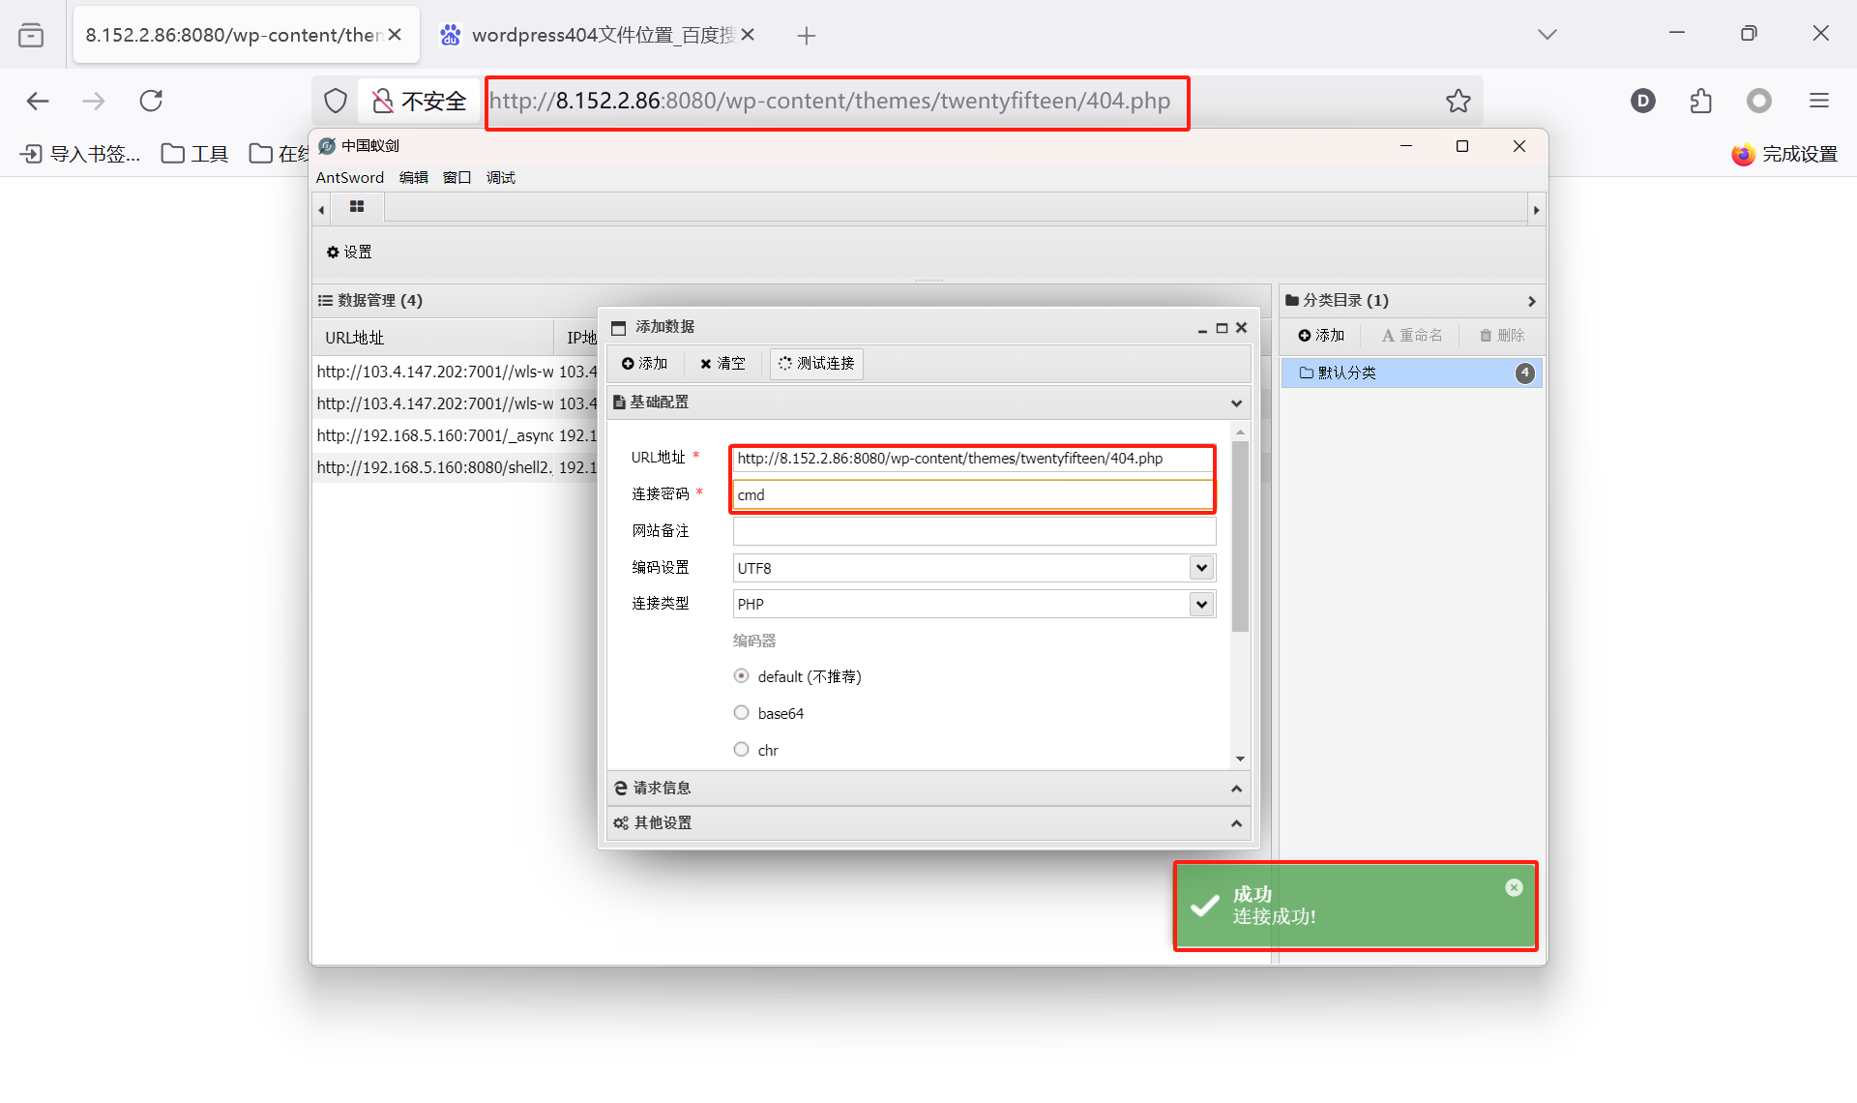Viewport: 1857px width, 1103px height.
Task: Click the URL地址 column header
Action: pyautogui.click(x=433, y=338)
